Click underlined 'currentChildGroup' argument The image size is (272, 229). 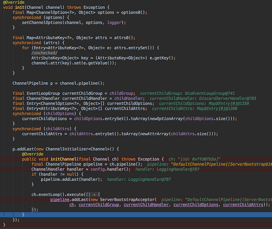pyautogui.click(x=99, y=205)
